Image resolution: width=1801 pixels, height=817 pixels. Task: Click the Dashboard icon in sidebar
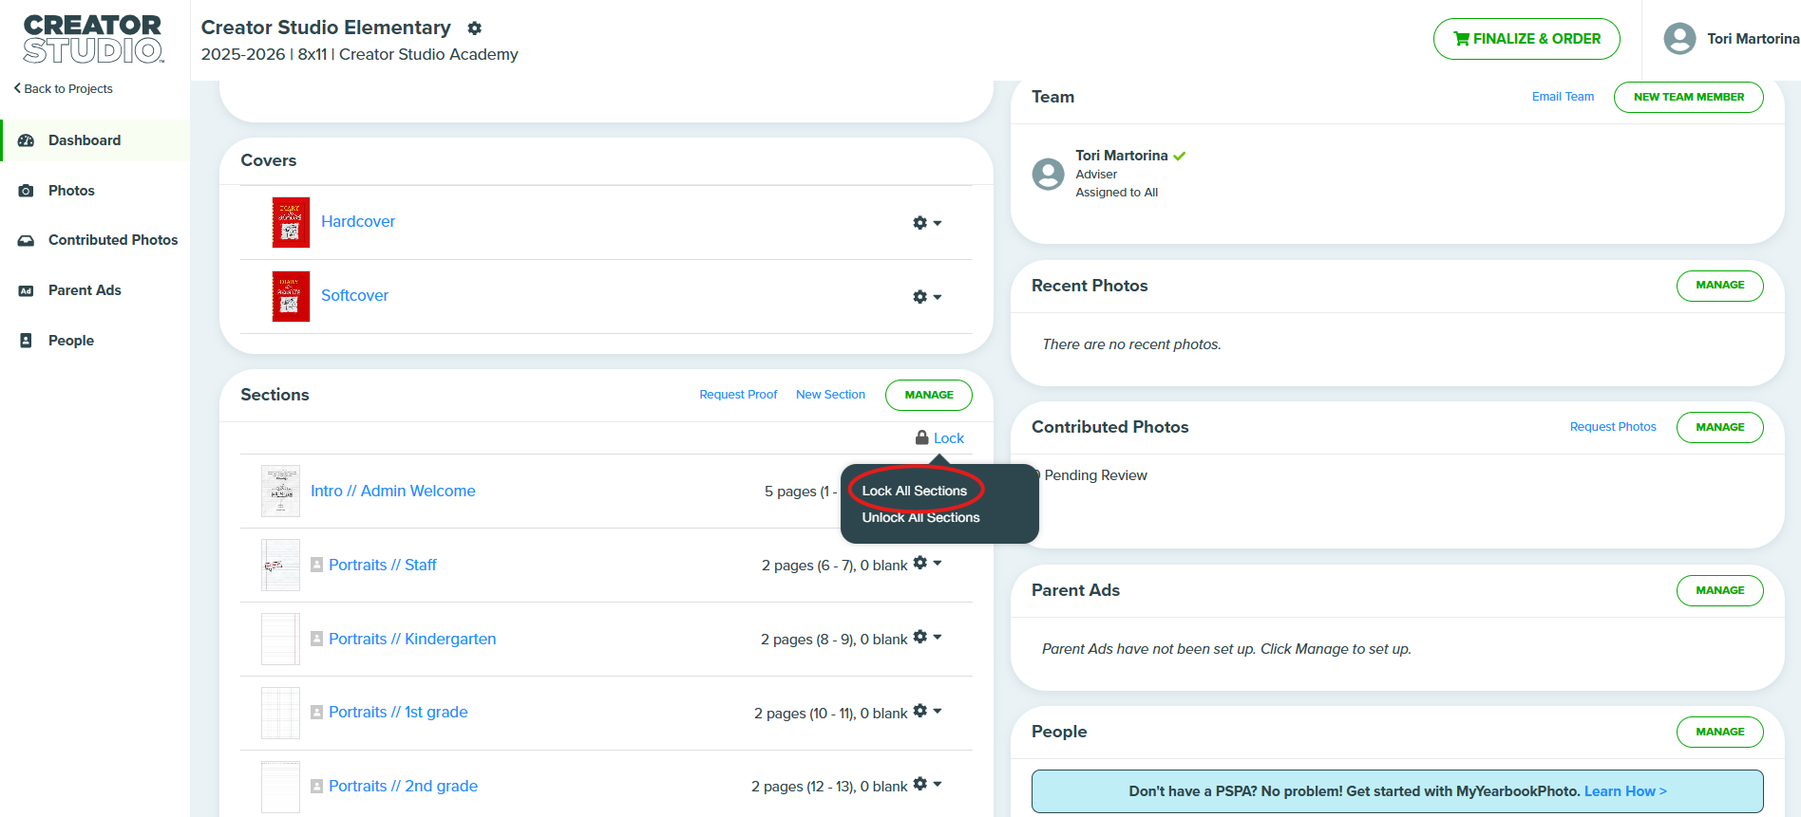(x=27, y=140)
